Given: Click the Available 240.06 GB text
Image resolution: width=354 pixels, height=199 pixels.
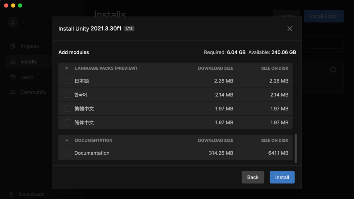Looking at the screenshot, I should (272, 53).
